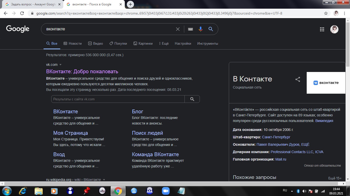Image resolution: width=350 pixels, height=196 pixels.
Task: Clear the search box with the X icon
Action: click(x=178, y=29)
